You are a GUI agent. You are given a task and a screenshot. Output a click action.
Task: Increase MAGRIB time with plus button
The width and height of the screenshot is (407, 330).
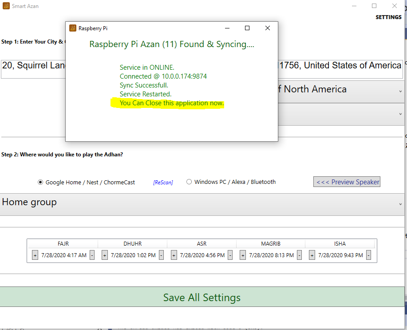coord(243,255)
